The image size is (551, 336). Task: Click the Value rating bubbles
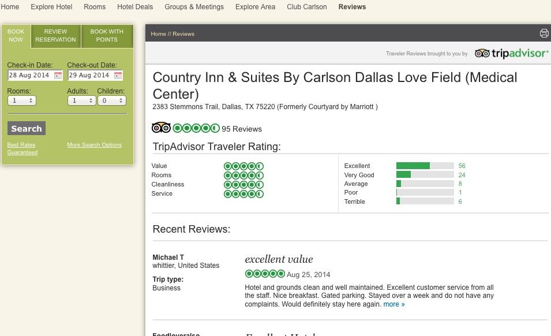(243, 166)
